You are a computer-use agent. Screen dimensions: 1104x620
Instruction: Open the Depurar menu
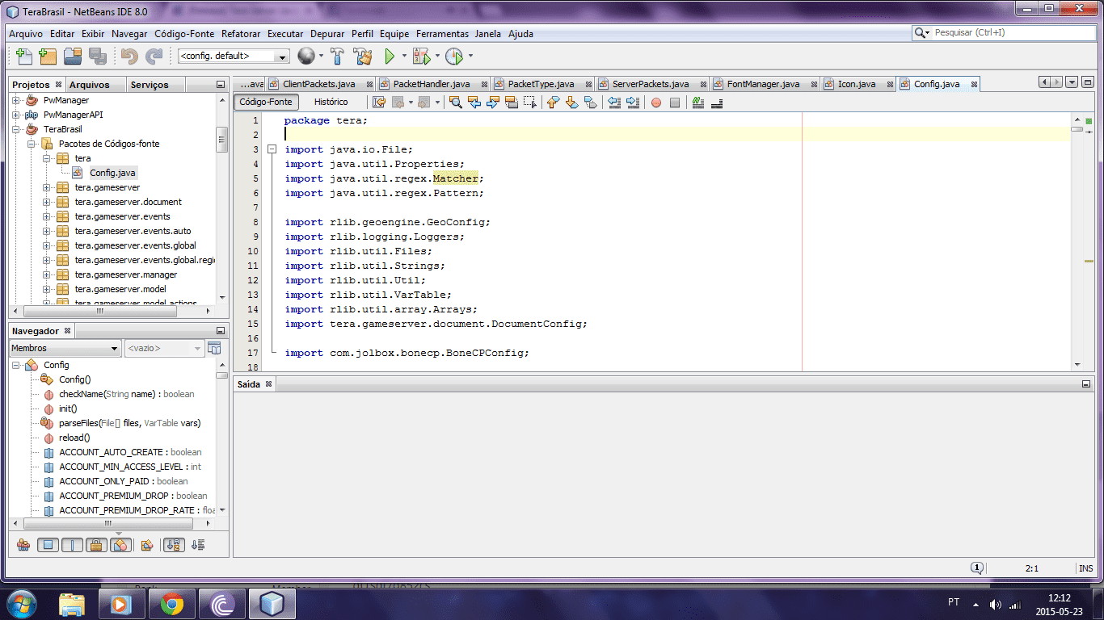[x=327, y=34]
